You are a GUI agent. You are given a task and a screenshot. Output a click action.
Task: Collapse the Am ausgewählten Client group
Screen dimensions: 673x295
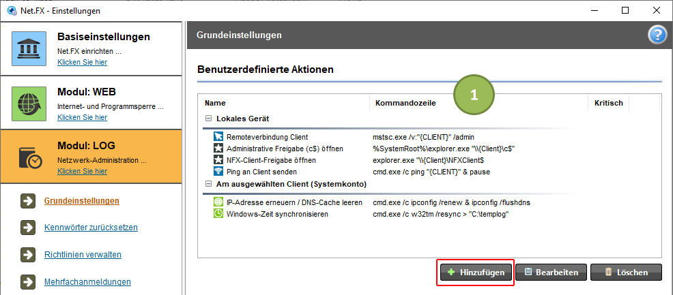208,184
